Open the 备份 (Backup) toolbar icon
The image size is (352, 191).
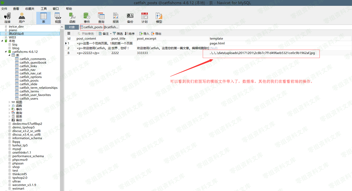(130, 18)
